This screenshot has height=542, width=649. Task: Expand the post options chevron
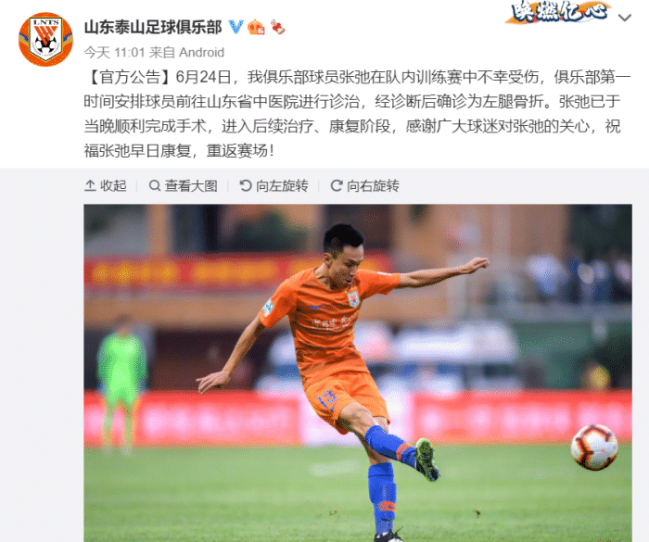[x=625, y=18]
